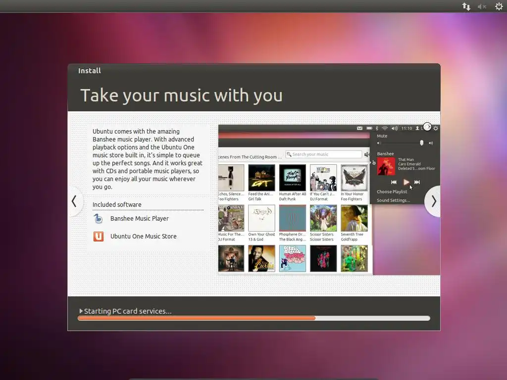Click the Own Your Ghost 13 & God cover
The height and width of the screenshot is (380, 507).
261,218
